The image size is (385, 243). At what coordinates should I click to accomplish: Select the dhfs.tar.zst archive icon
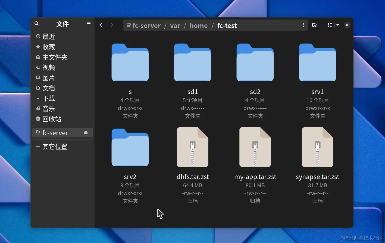(193, 147)
